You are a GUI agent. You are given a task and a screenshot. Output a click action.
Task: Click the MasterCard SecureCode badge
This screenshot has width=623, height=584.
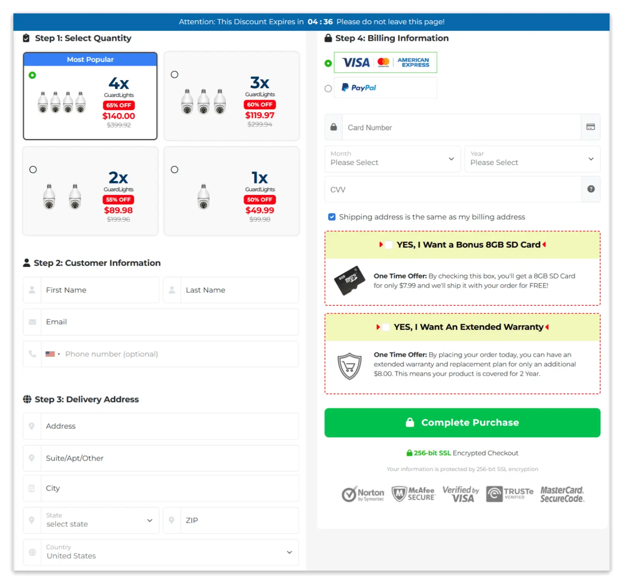[562, 493]
